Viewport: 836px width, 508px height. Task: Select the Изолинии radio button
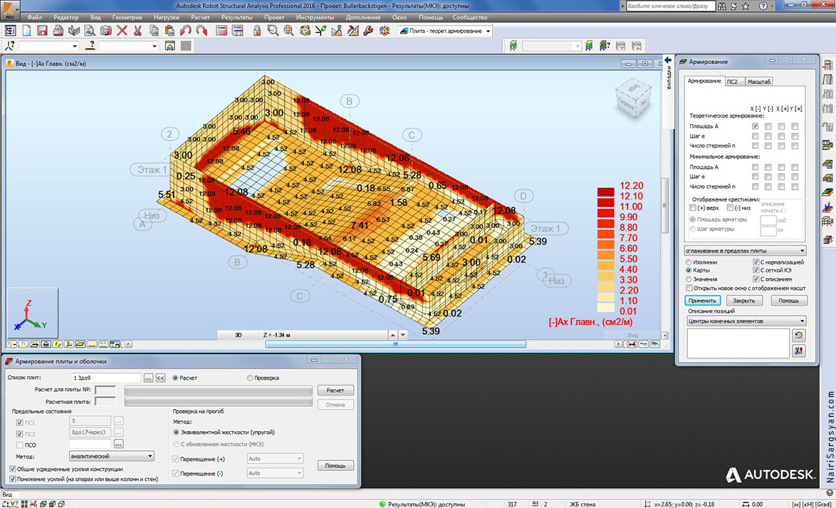tap(689, 262)
